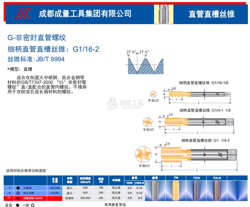Click the filled circle beside 中碳钢
The height and width of the screenshot is (207, 250).
pyautogui.click(x=18, y=188)
